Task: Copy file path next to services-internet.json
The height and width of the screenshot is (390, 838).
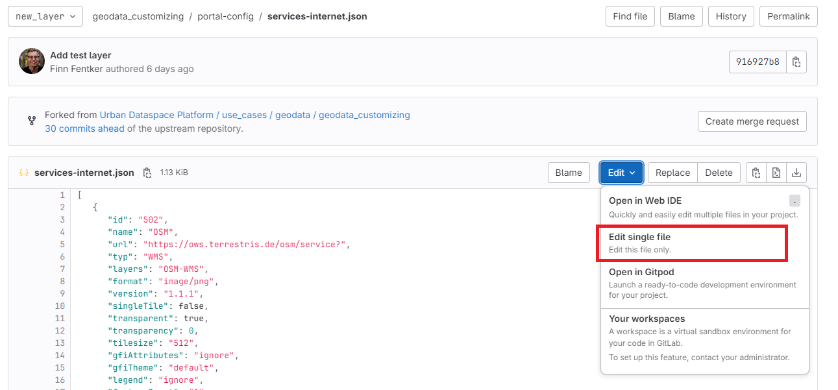Action: pos(147,173)
